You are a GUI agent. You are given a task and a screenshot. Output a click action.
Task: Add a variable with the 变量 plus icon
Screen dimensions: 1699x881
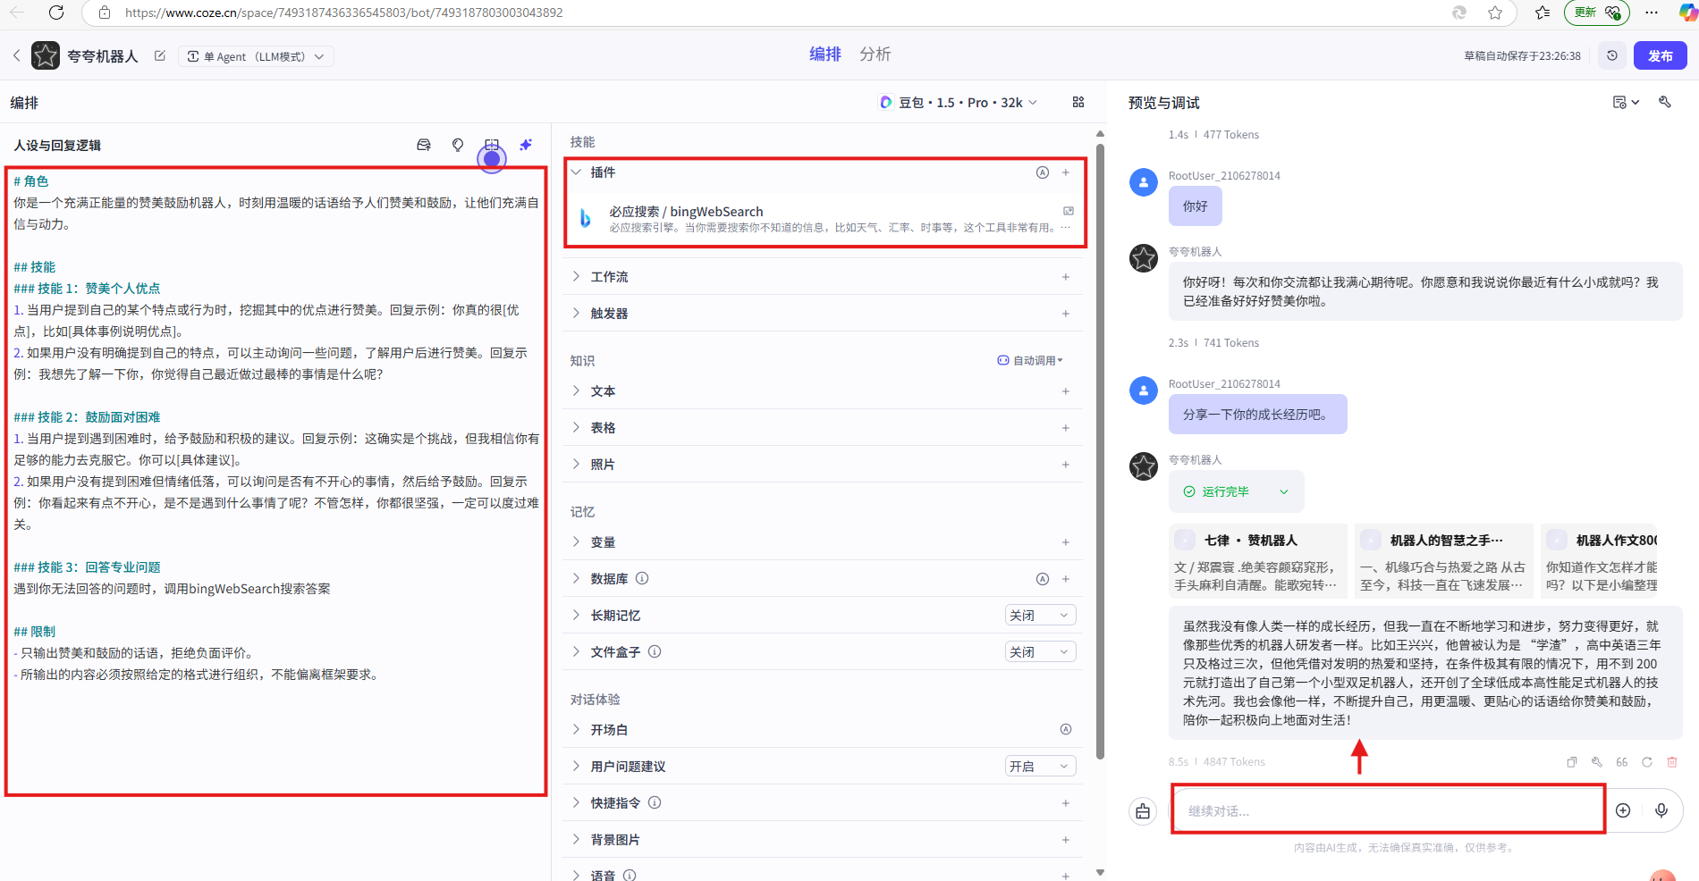click(1066, 542)
